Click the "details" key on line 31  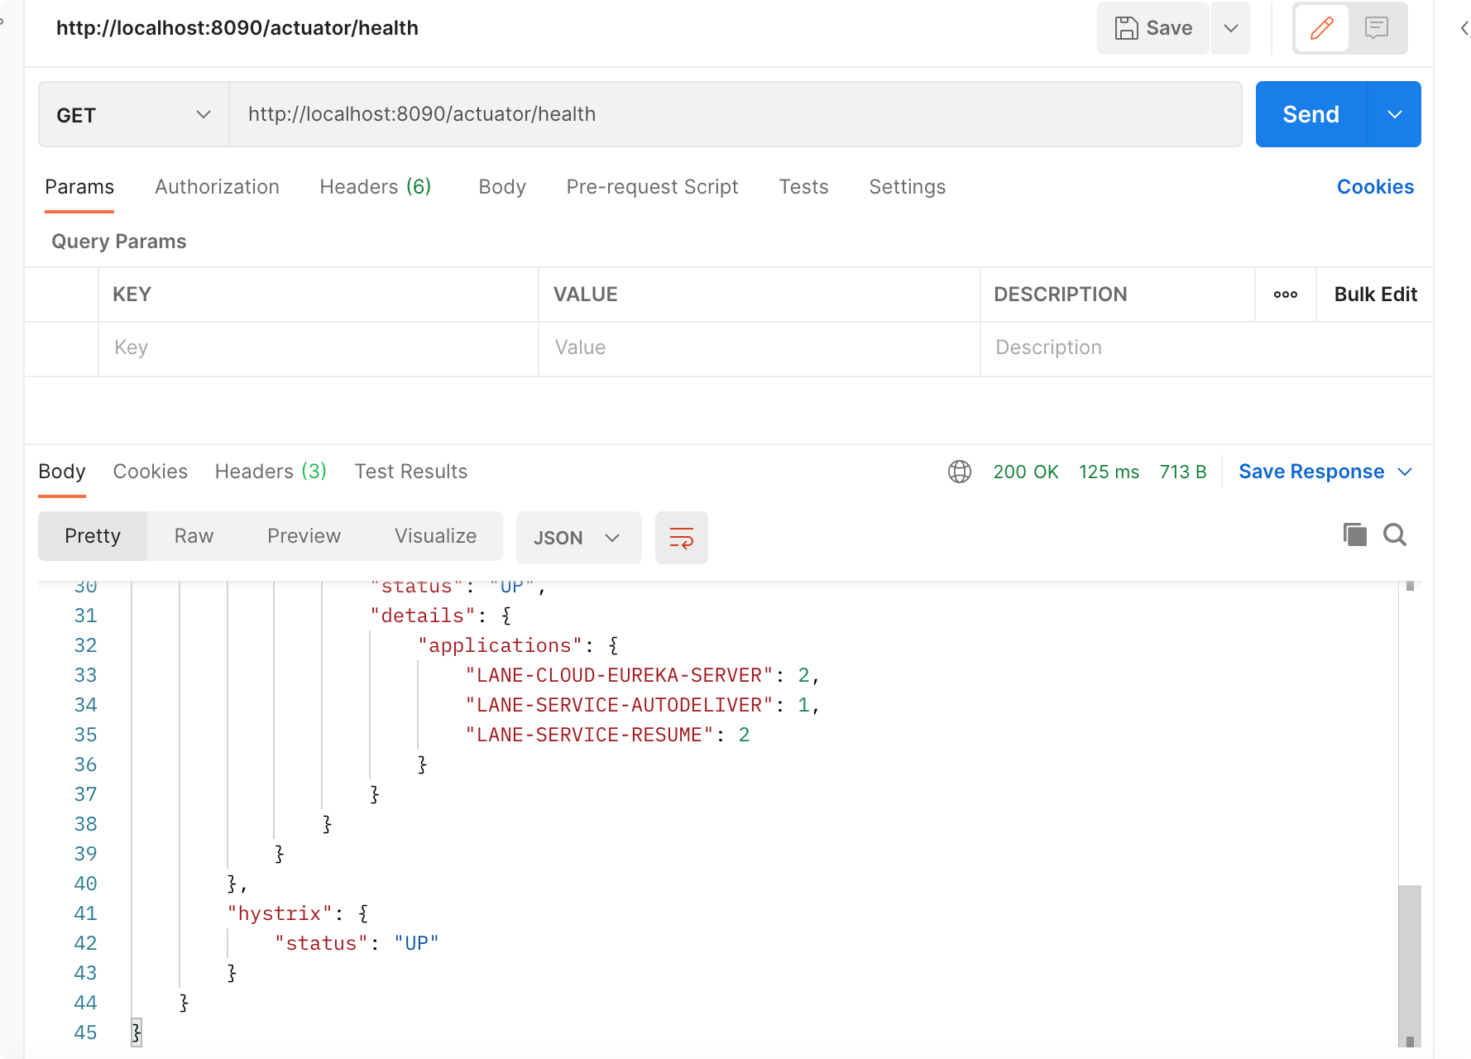[423, 616]
